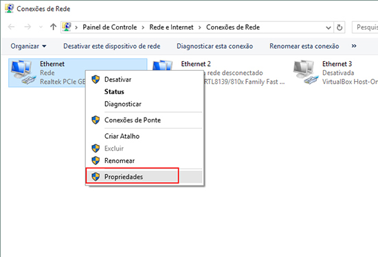The width and height of the screenshot is (378, 257).
Task: Click the address bar network icon
Action: [x=67, y=27]
